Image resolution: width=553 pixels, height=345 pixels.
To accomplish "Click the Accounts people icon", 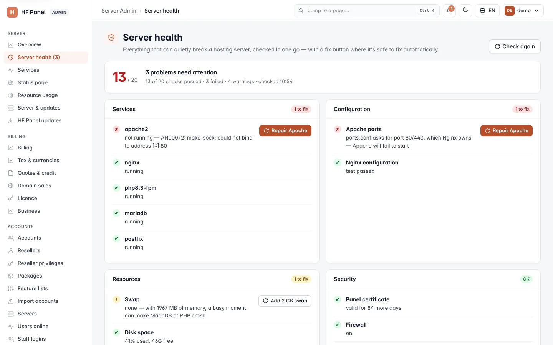I will pyautogui.click(x=11, y=238).
